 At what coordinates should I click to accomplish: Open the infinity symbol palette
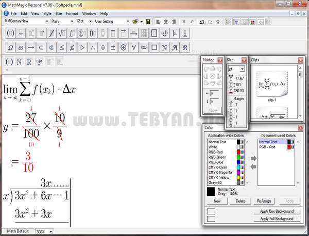(144, 47)
